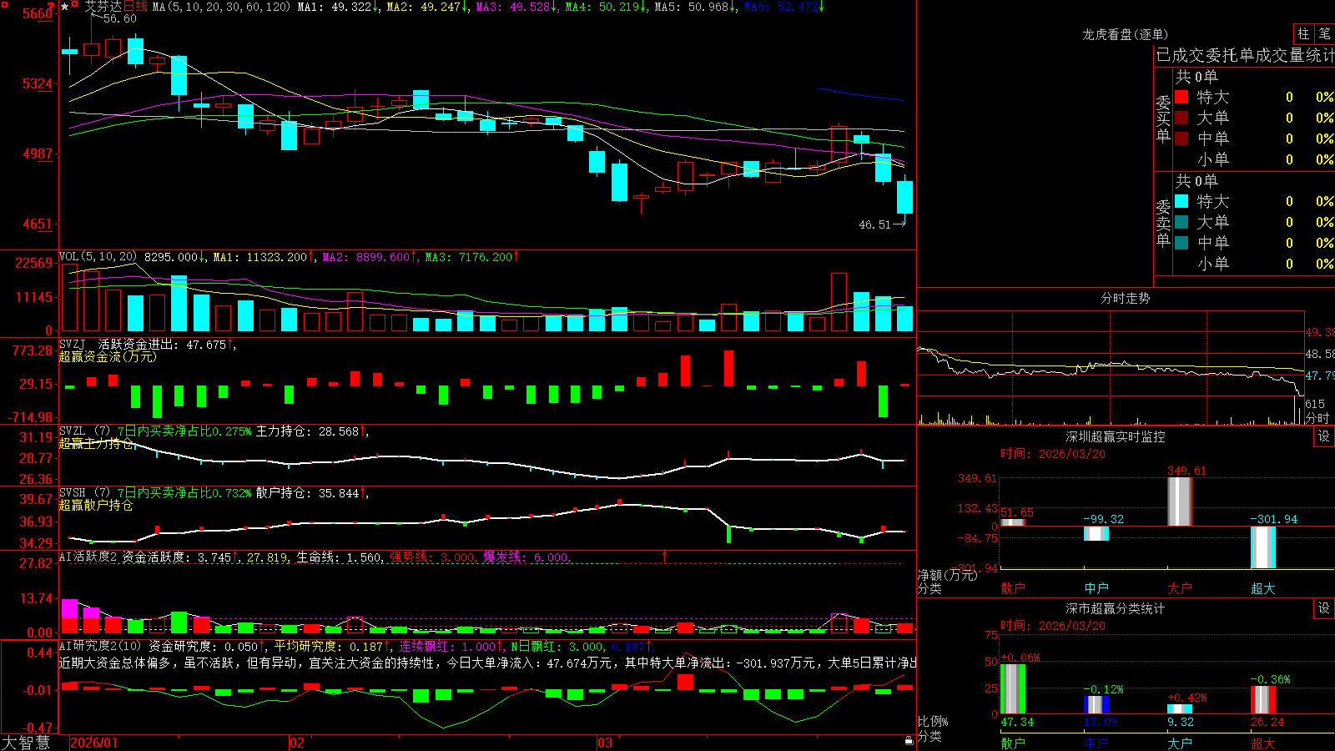Click the 艾芬达 stock name label
1335x751 pixels.
click(x=103, y=7)
